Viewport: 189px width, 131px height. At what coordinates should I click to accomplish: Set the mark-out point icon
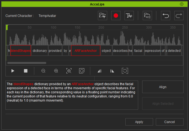112,71
